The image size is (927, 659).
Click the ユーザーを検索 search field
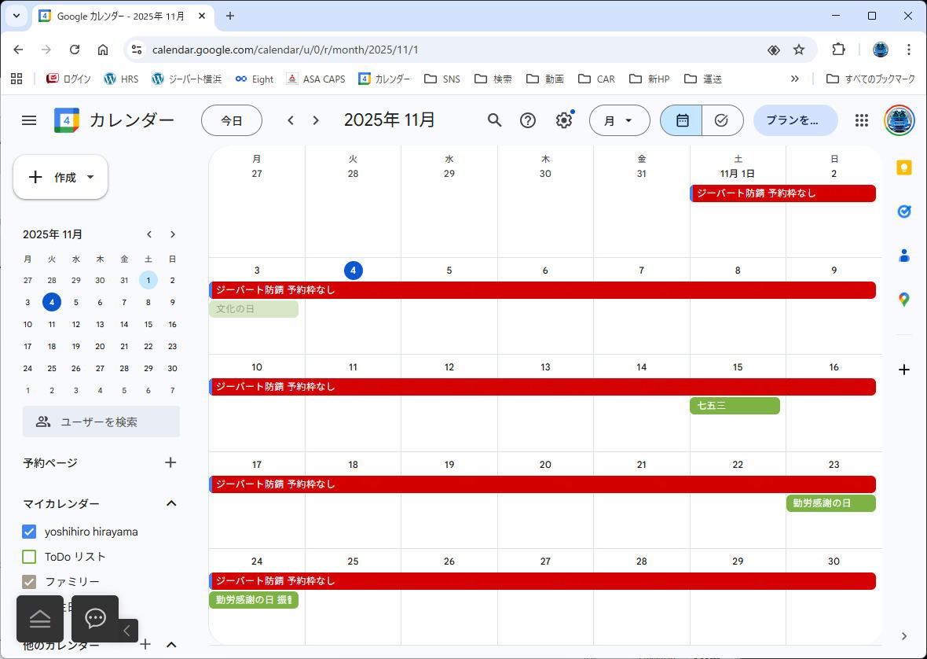(x=101, y=422)
